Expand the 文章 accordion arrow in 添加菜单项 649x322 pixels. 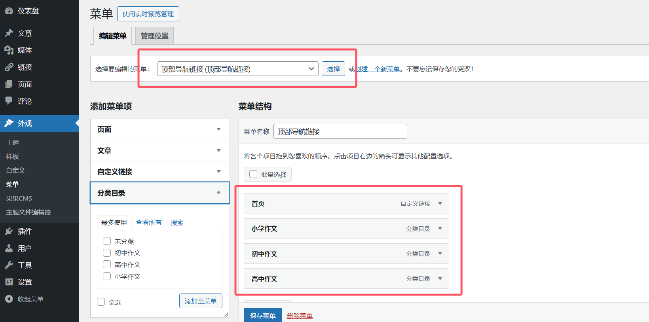219,150
